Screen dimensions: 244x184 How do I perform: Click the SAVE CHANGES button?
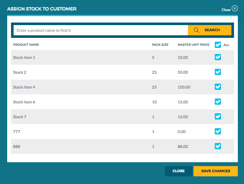[x=216, y=171]
